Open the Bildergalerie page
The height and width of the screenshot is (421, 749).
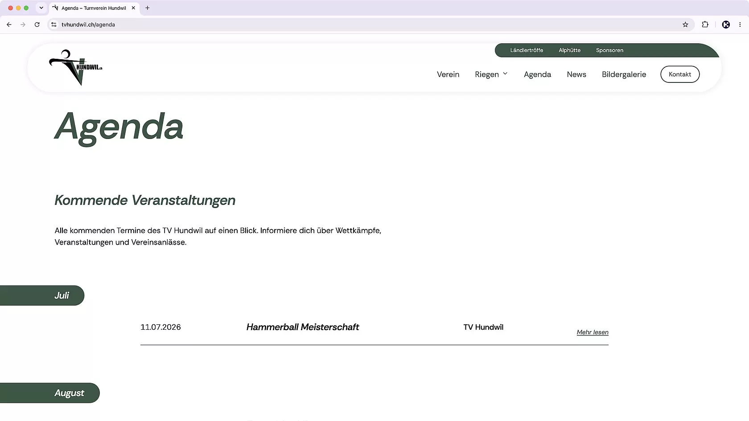click(x=624, y=74)
